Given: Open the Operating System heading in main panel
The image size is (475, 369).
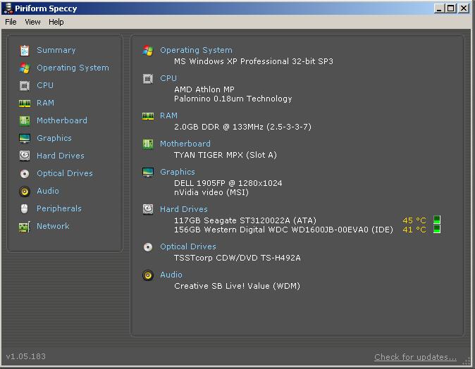Looking at the screenshot, I should click(x=196, y=50).
